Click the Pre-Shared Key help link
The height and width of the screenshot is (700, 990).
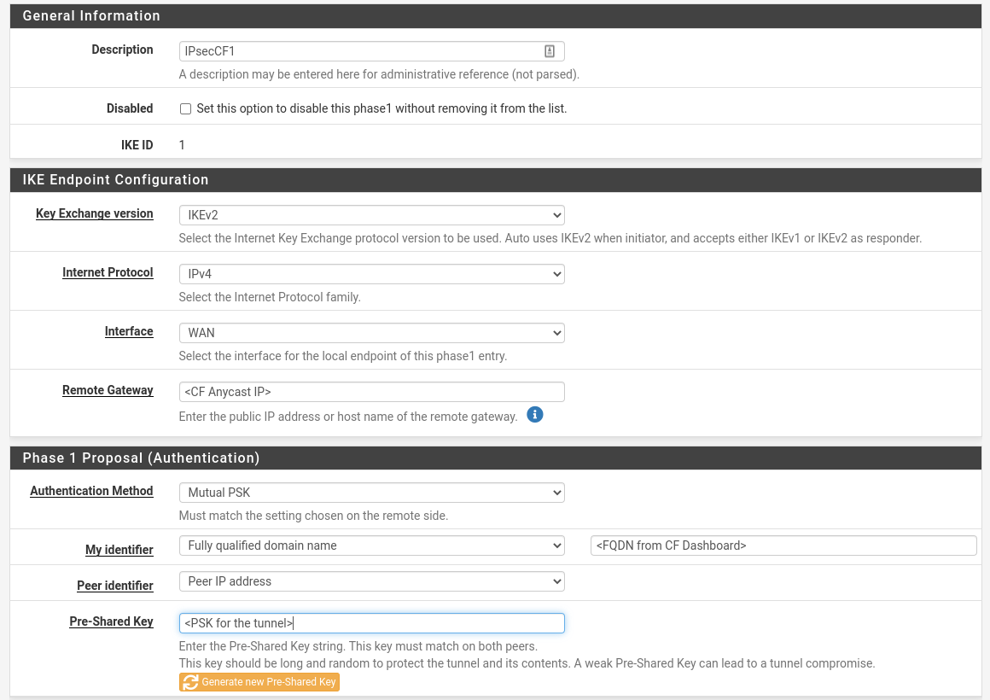point(111,621)
